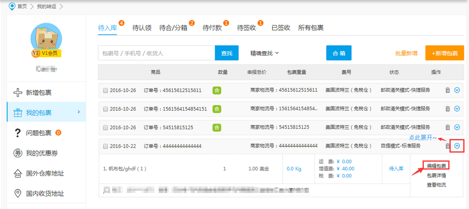Collapse the expanded 44444444444444 package row
This screenshot has height=209, width=469.
click(x=457, y=146)
